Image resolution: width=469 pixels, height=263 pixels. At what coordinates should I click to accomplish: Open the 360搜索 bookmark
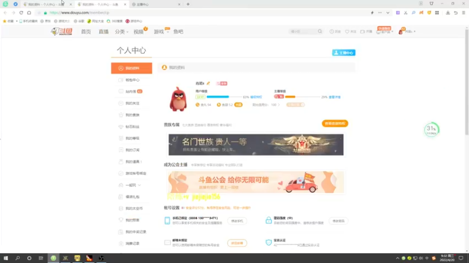114,21
